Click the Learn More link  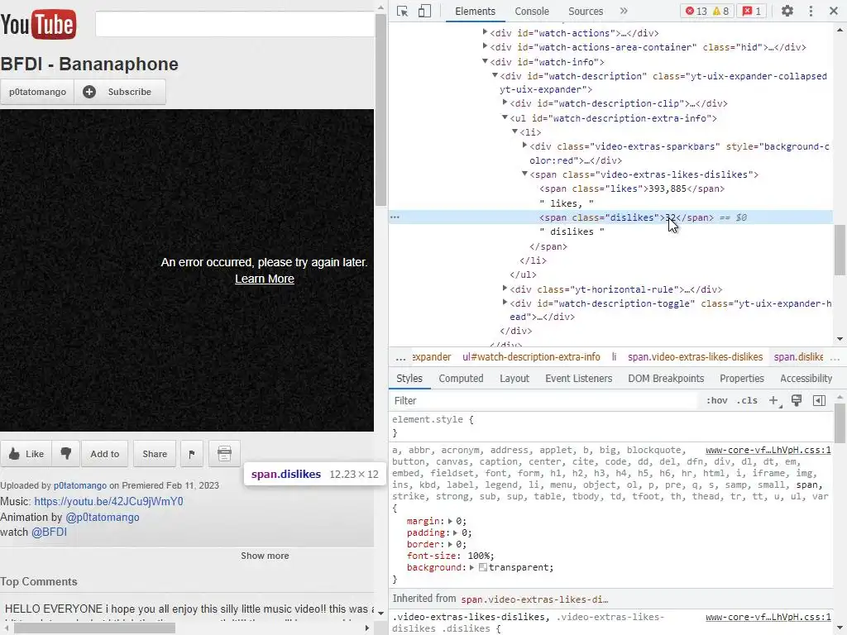(265, 279)
